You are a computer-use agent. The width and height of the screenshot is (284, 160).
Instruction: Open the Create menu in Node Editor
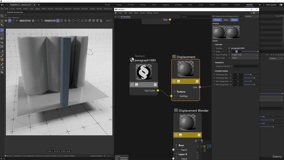(x=120, y=13)
